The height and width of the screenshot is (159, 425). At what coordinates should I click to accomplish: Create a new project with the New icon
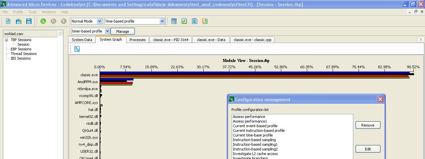(8, 21)
